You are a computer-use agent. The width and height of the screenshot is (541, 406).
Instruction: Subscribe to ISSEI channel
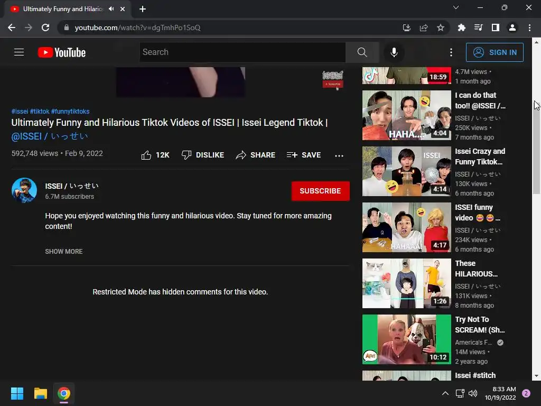[320, 191]
